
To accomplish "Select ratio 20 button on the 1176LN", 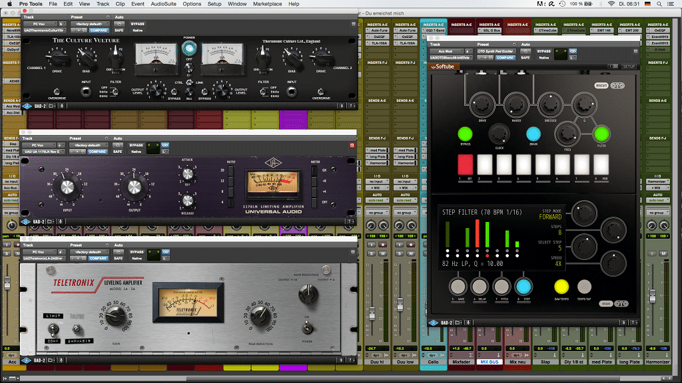I will (x=230, y=171).
